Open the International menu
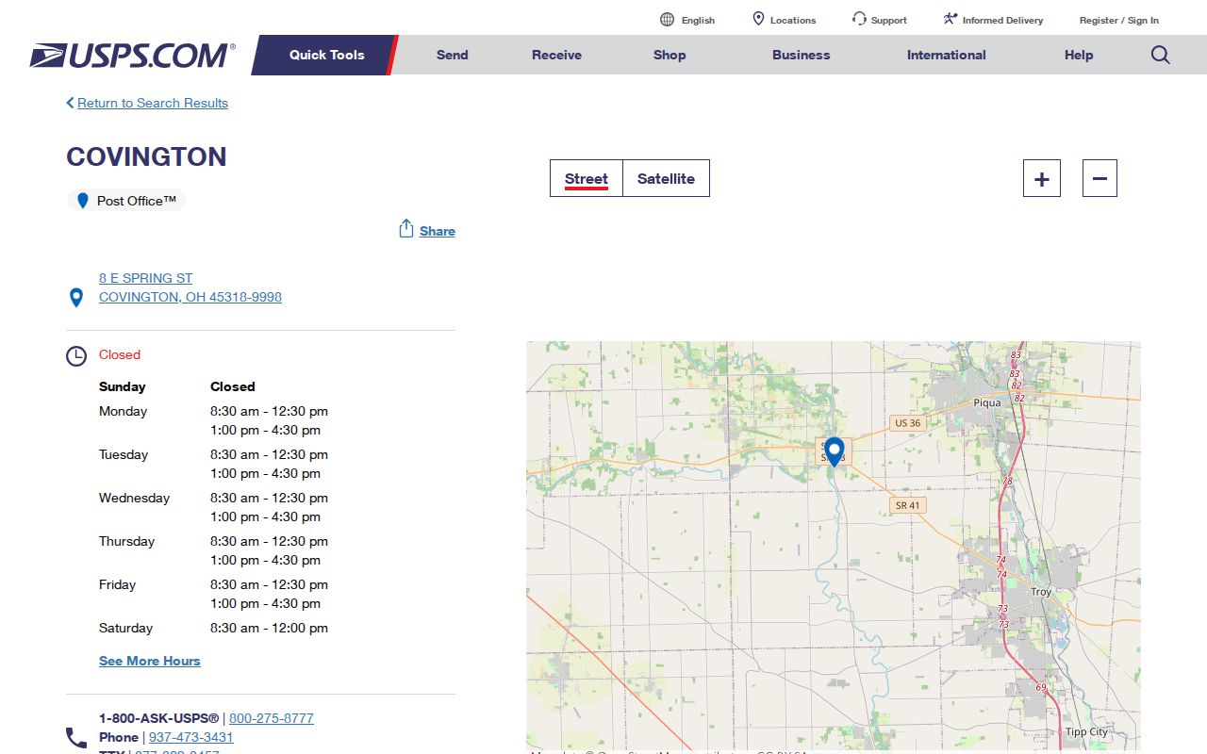 (947, 55)
